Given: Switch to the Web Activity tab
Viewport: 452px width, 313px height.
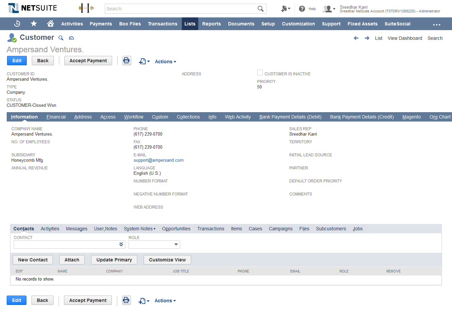Looking at the screenshot, I should tap(238, 117).
